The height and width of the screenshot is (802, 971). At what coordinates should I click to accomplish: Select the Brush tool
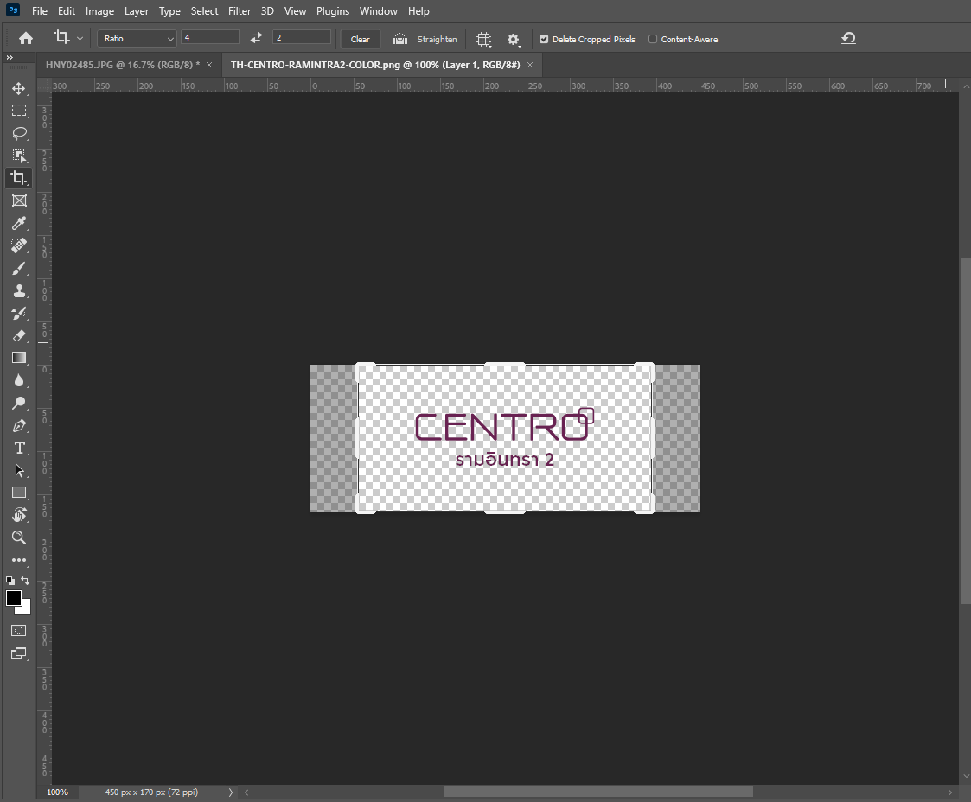[x=19, y=268]
